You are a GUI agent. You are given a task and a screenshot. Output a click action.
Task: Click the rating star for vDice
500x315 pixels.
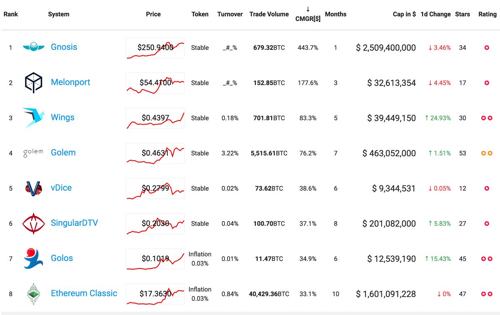tap(487, 188)
